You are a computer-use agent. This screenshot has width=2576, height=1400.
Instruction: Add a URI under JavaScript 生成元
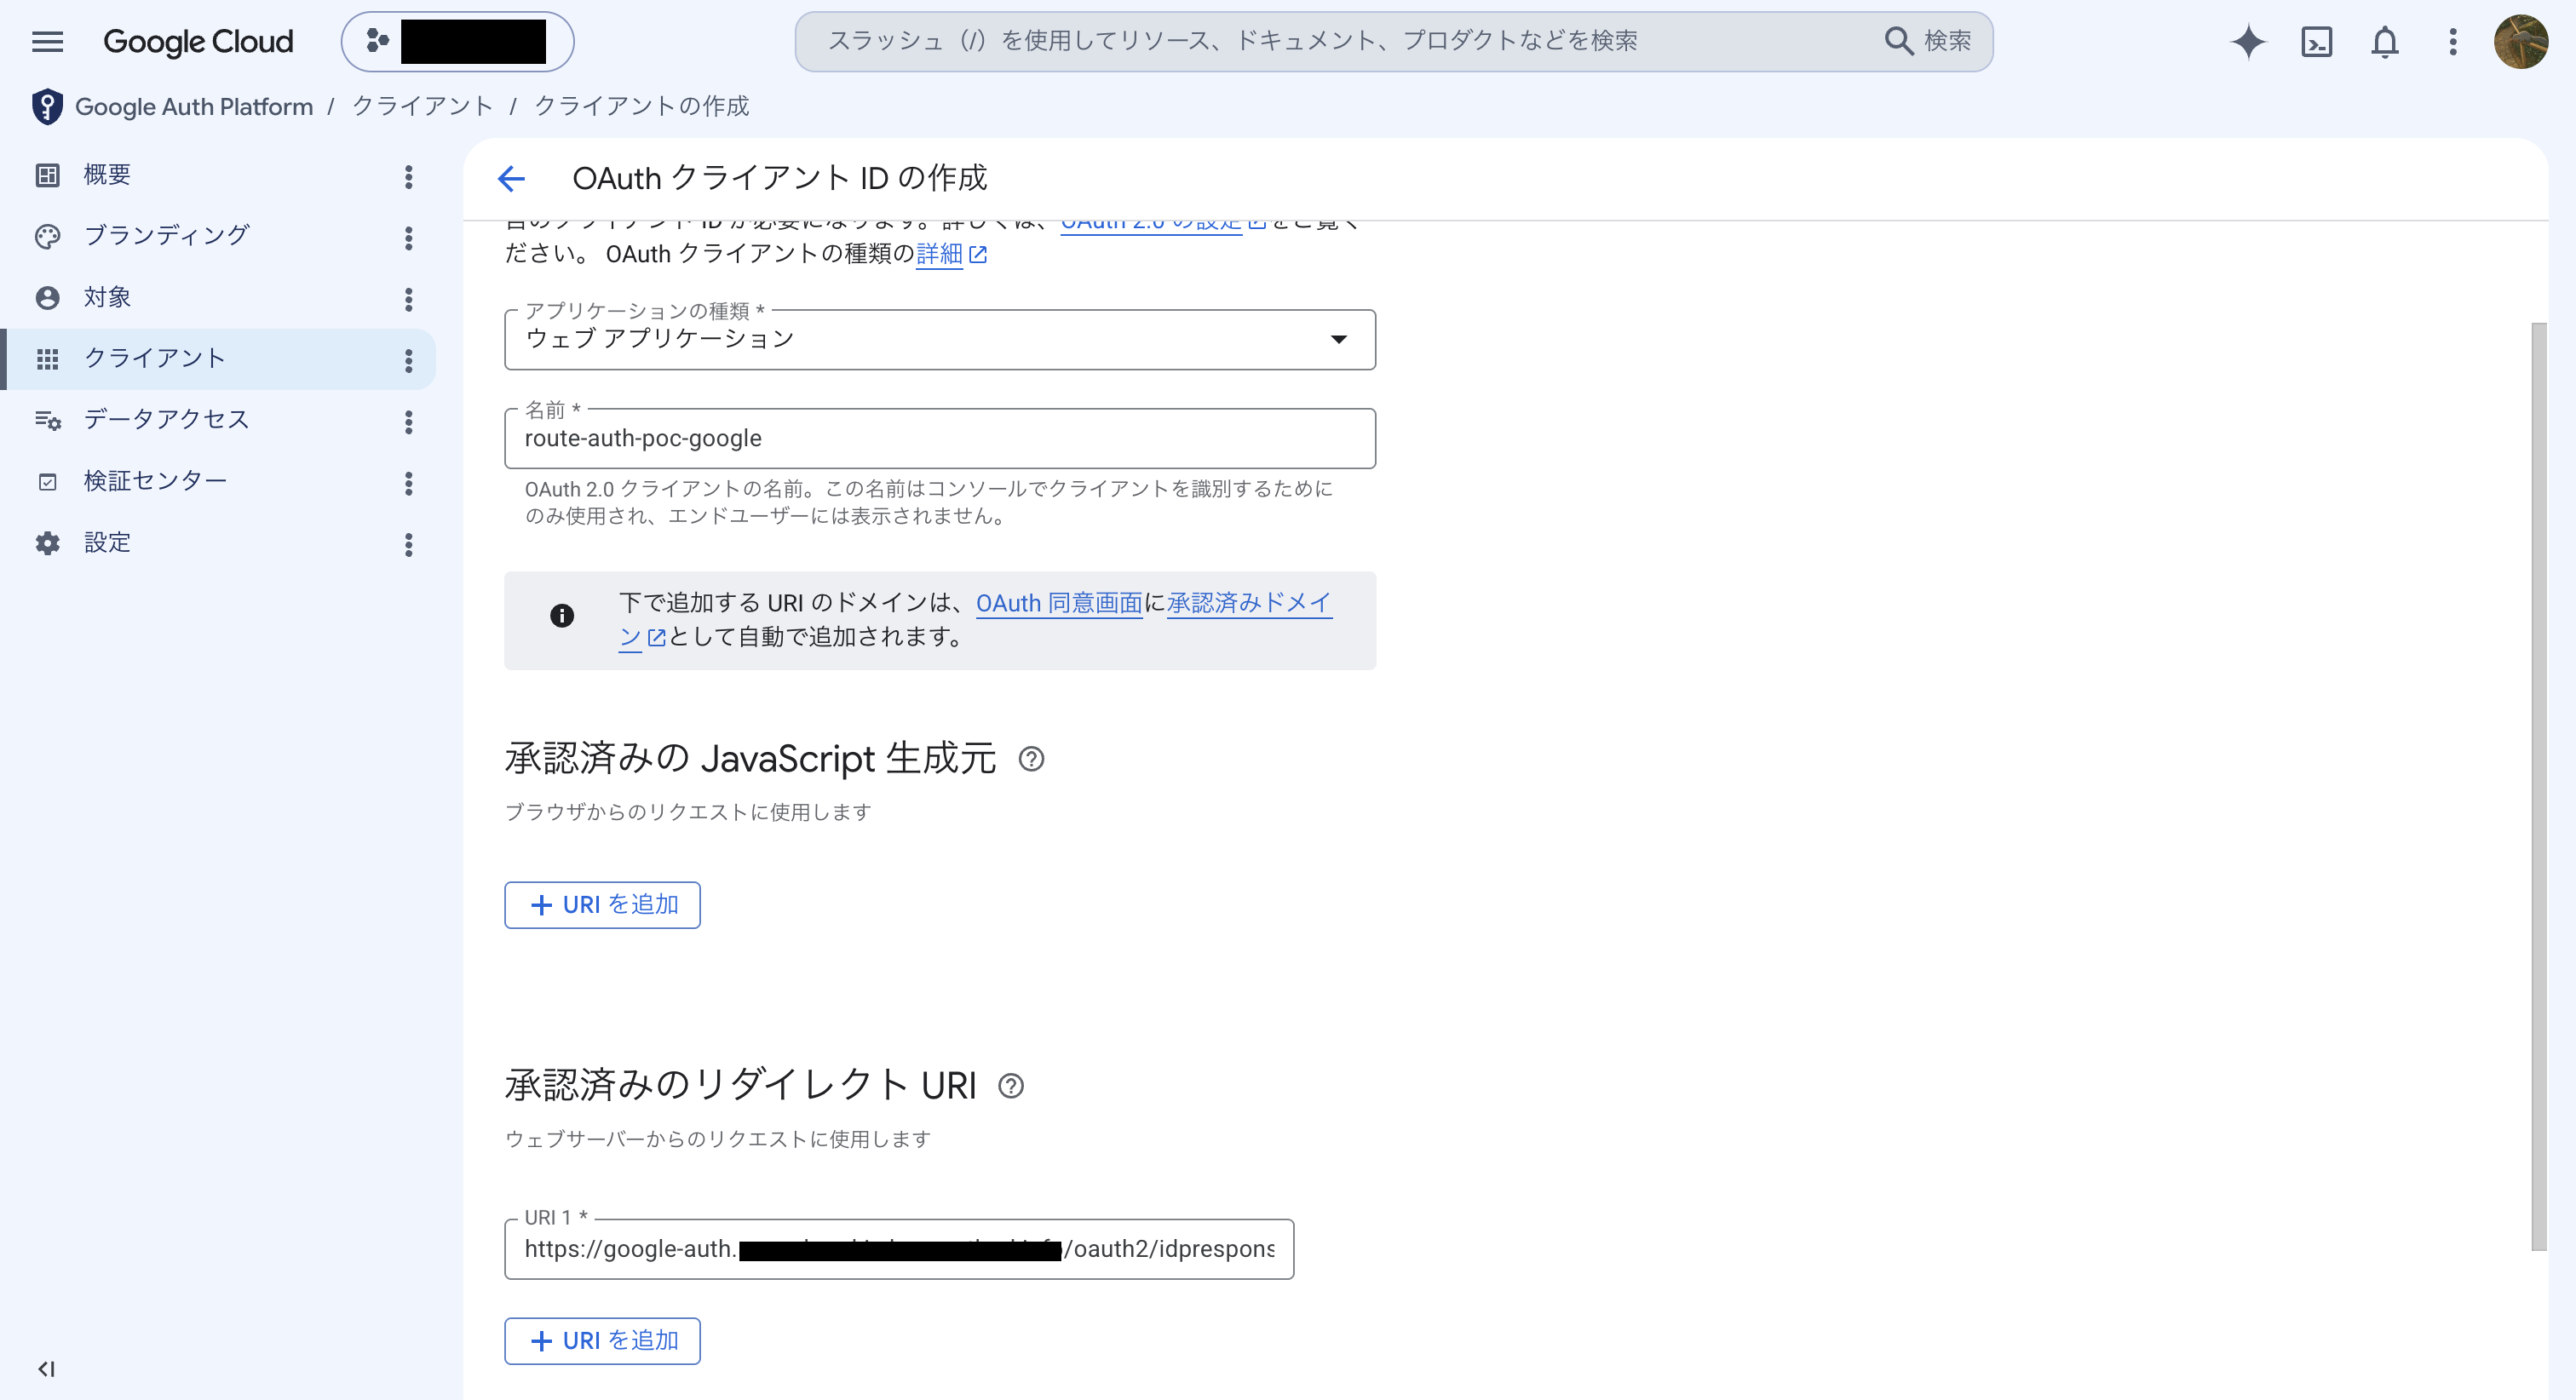[x=602, y=905]
